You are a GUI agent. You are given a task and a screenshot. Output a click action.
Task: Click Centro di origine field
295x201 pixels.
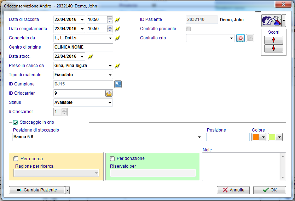83,48
